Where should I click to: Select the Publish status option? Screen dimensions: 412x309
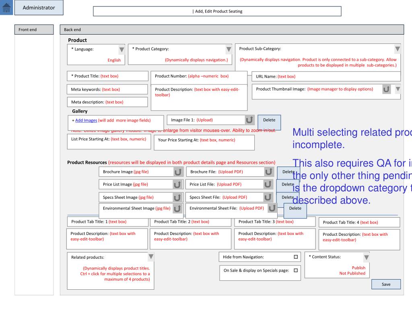tap(358, 268)
